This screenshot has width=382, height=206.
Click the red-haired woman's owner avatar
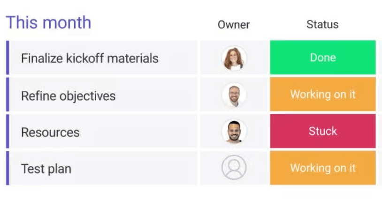pos(234,58)
